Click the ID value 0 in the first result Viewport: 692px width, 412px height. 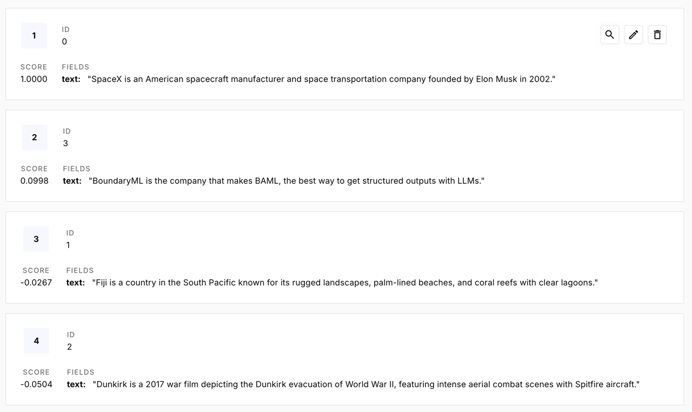[x=64, y=42]
